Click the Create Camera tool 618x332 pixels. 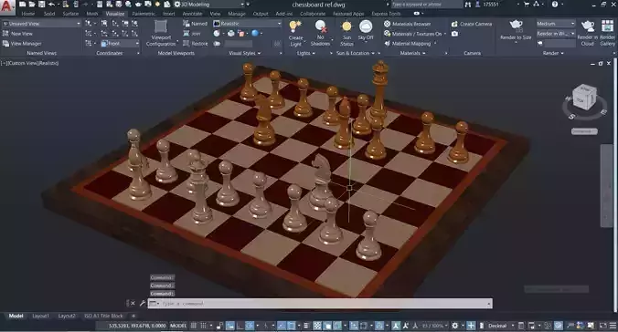coord(472,24)
